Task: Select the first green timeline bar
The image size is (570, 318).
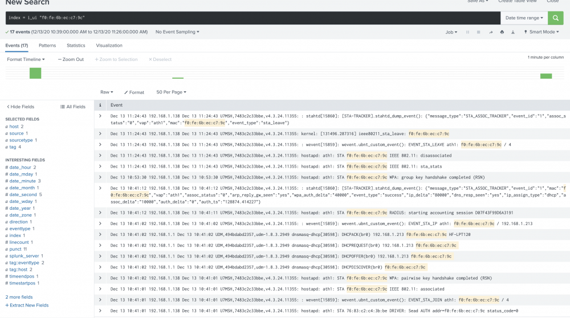Action: point(35,73)
